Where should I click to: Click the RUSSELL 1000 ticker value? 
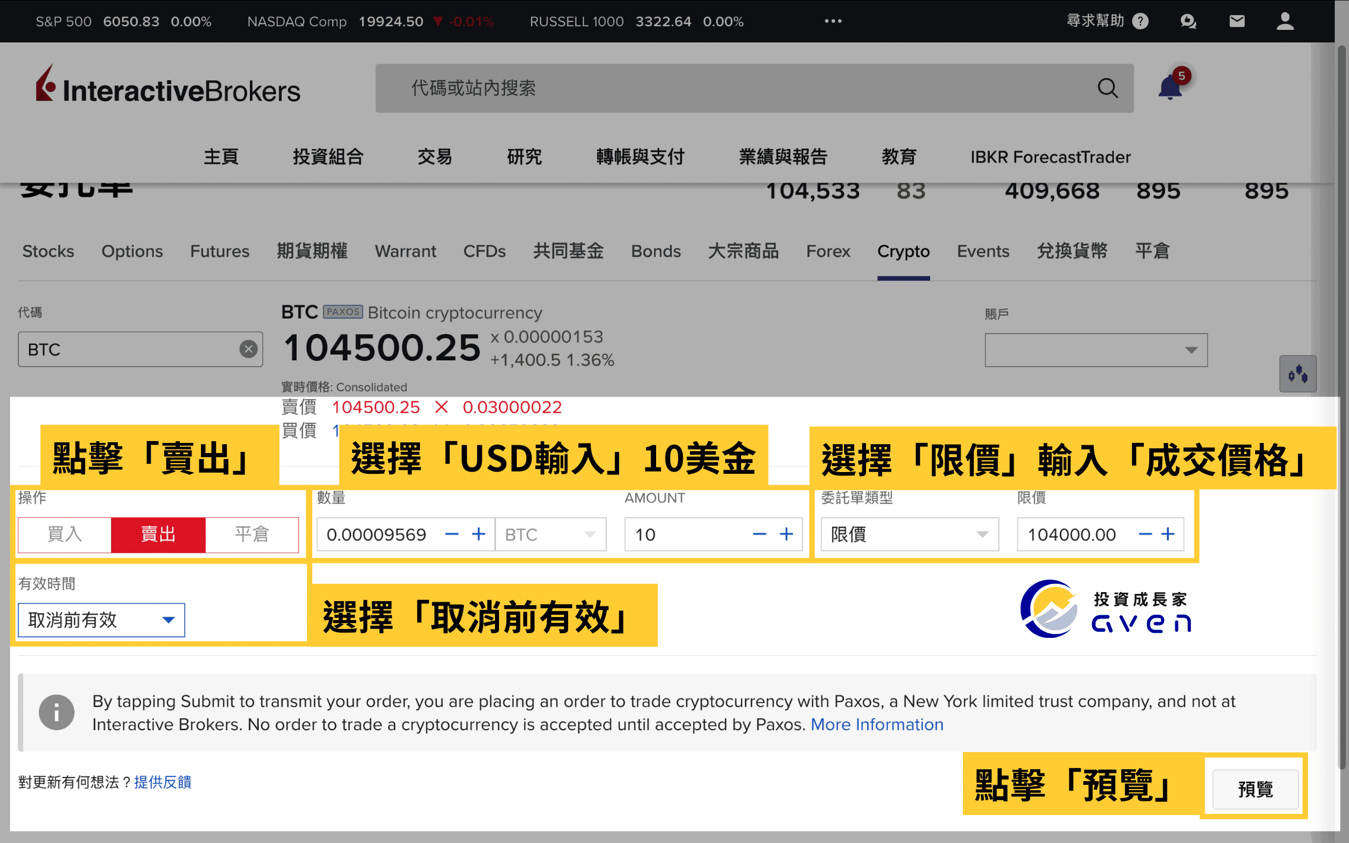point(663,21)
